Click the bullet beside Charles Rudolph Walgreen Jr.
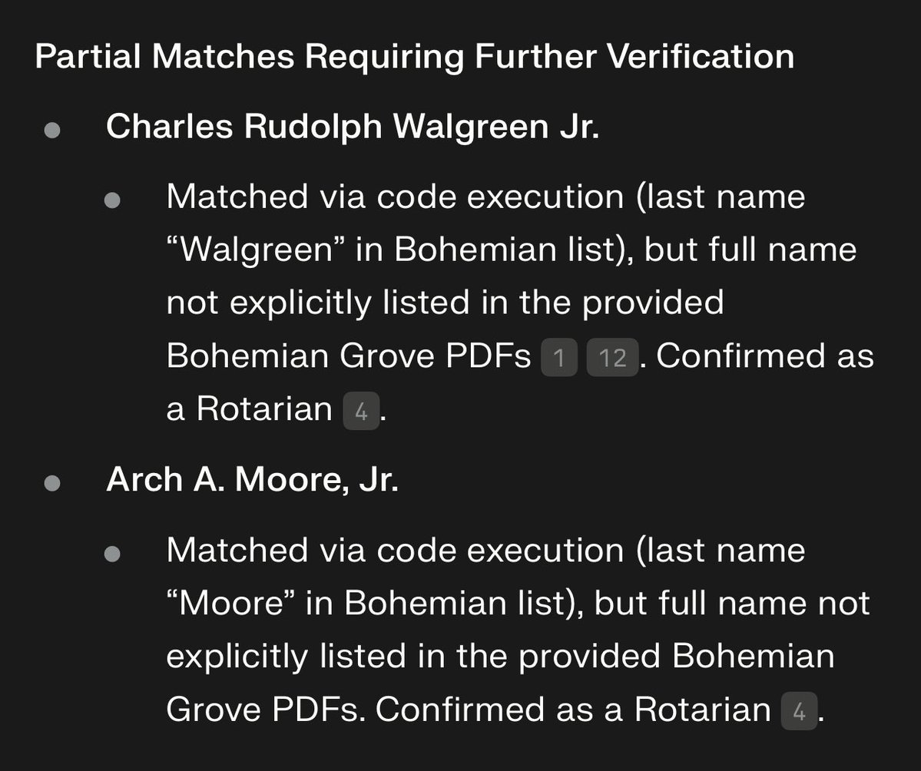The width and height of the screenshot is (921, 771). pos(52,130)
